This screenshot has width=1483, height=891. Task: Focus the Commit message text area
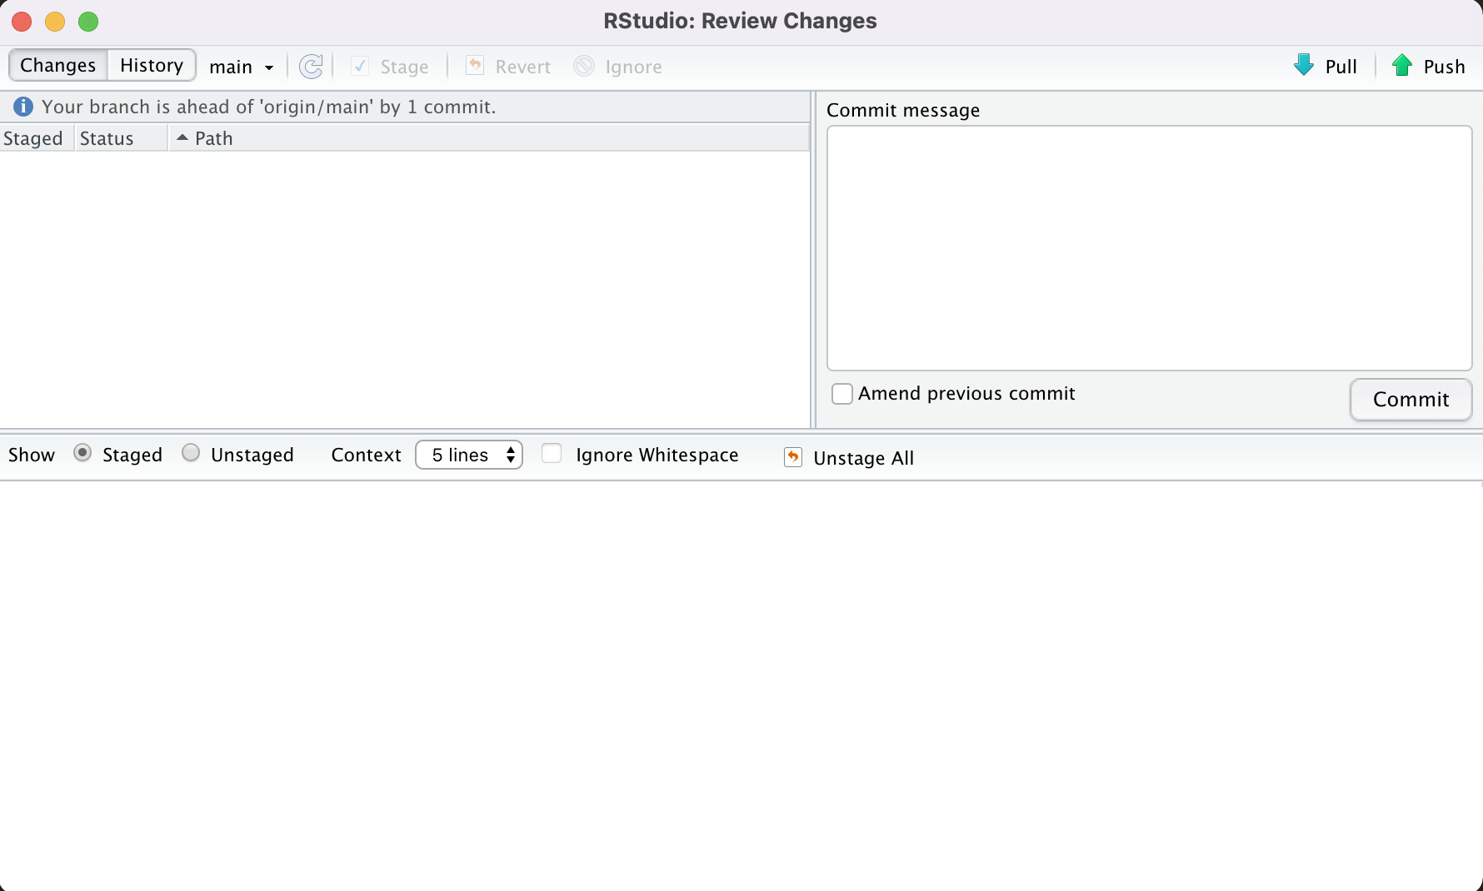coord(1149,248)
